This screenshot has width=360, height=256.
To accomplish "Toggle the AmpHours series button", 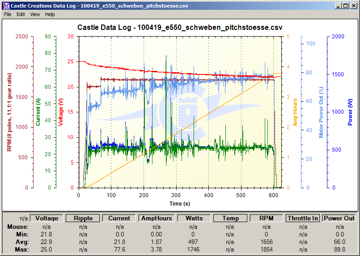I will pyautogui.click(x=157, y=218).
